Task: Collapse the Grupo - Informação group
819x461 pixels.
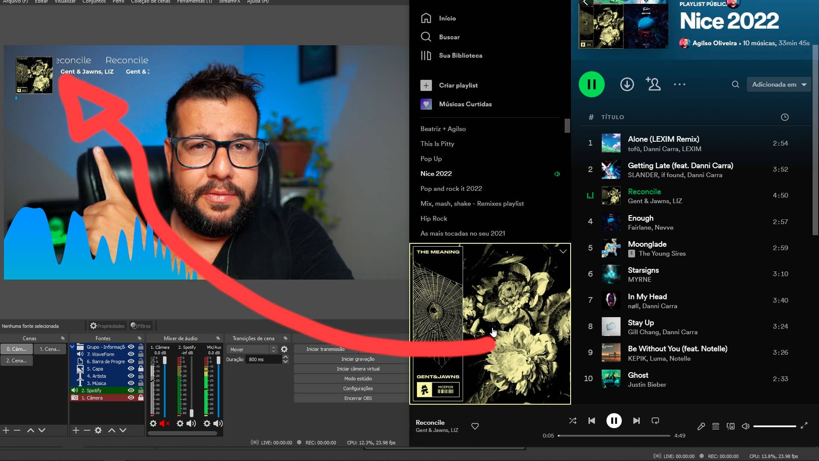Action: 73,347
